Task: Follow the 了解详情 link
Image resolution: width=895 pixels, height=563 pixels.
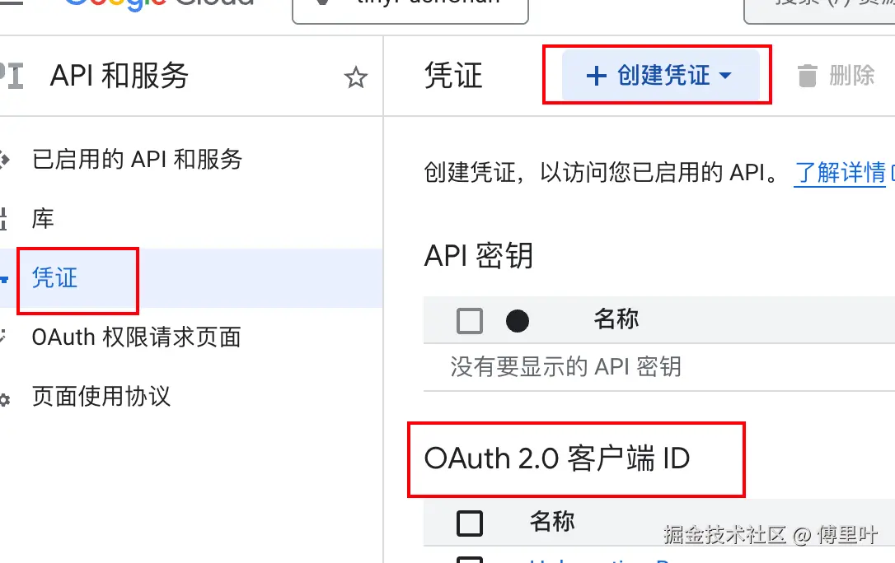Action: (840, 173)
